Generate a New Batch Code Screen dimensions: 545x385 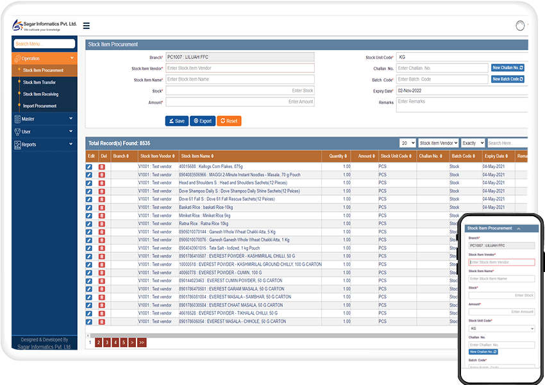click(508, 80)
